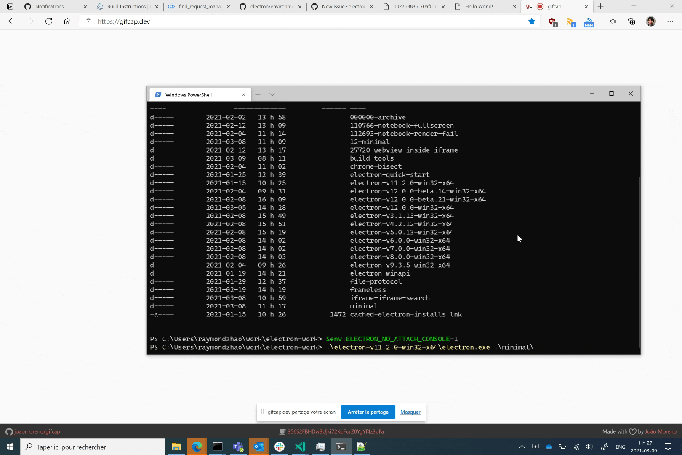Launch Visual Studio Code from taskbar
The image size is (682, 455).
point(300,447)
